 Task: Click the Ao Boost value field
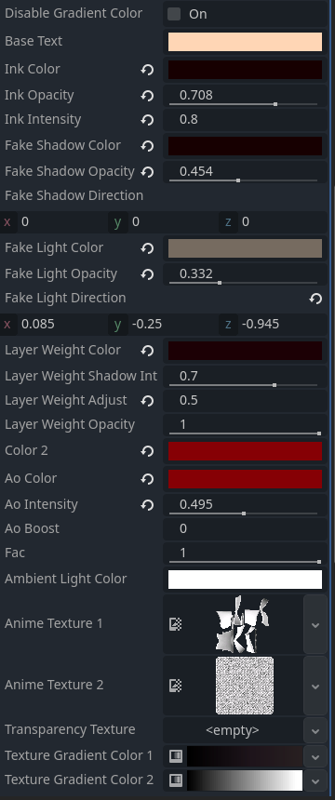[x=245, y=528]
